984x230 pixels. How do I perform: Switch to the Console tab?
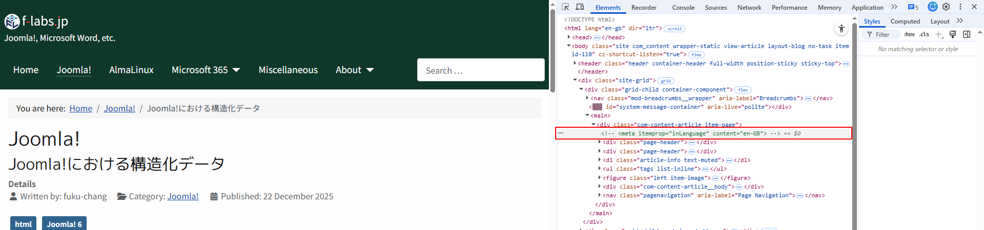683,8
